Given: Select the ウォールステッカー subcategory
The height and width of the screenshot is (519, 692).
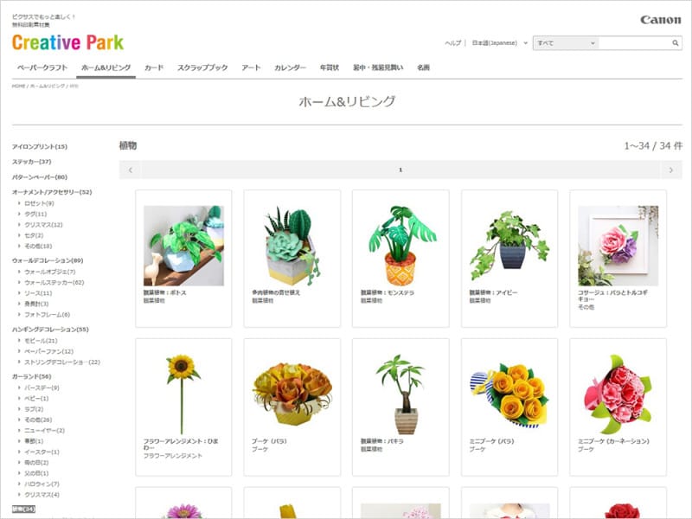Looking at the screenshot, I should click(x=54, y=282).
